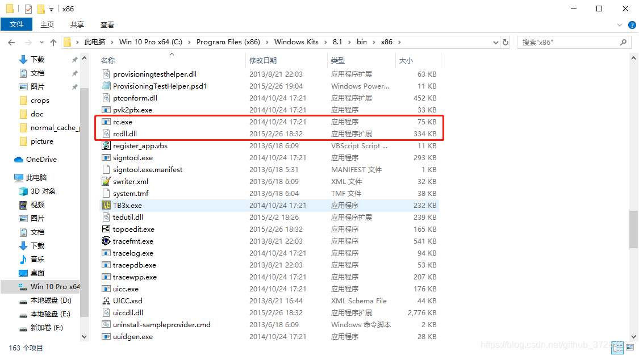Open pinned 下载 quick access item

click(37, 60)
